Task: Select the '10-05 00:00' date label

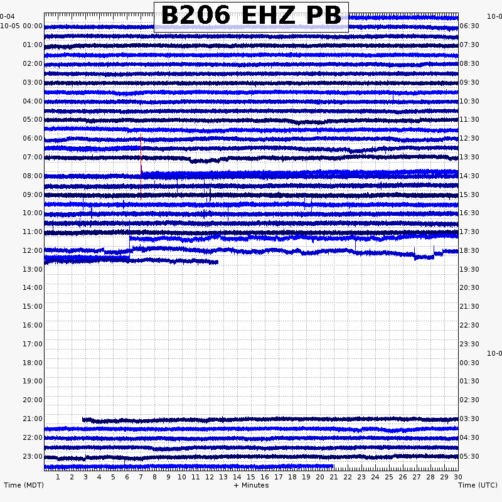Action: coord(21,26)
